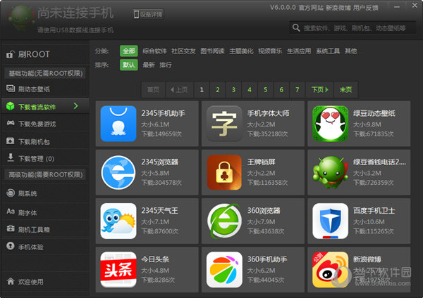Screen dimensions: 423x298
Task: Click the green cube 下载省流软件 icon
Action: pyautogui.click(x=11, y=106)
